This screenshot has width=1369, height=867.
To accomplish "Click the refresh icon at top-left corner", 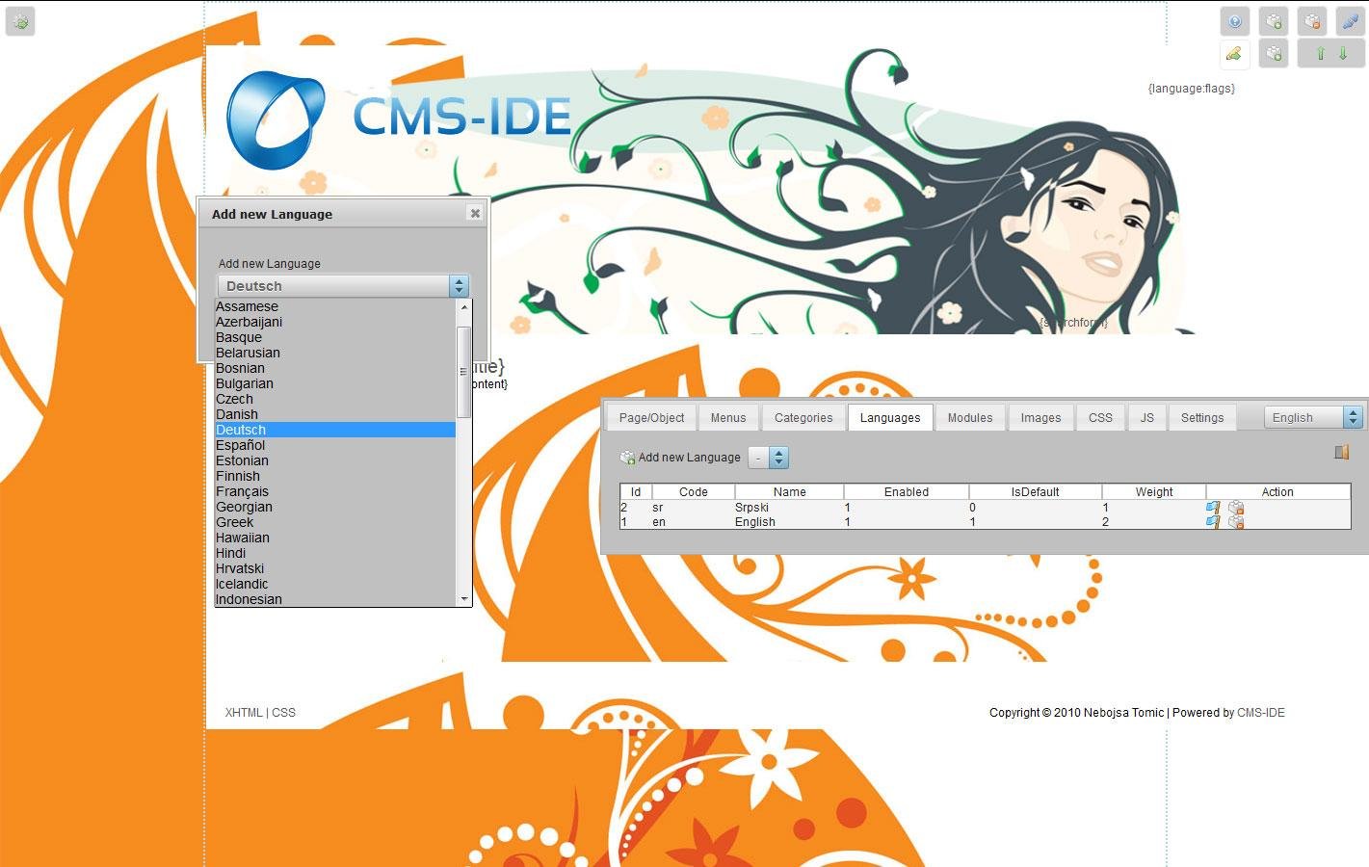I will 19,20.
